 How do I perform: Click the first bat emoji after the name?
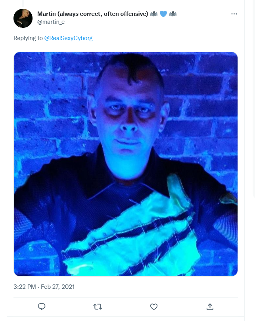point(154,14)
